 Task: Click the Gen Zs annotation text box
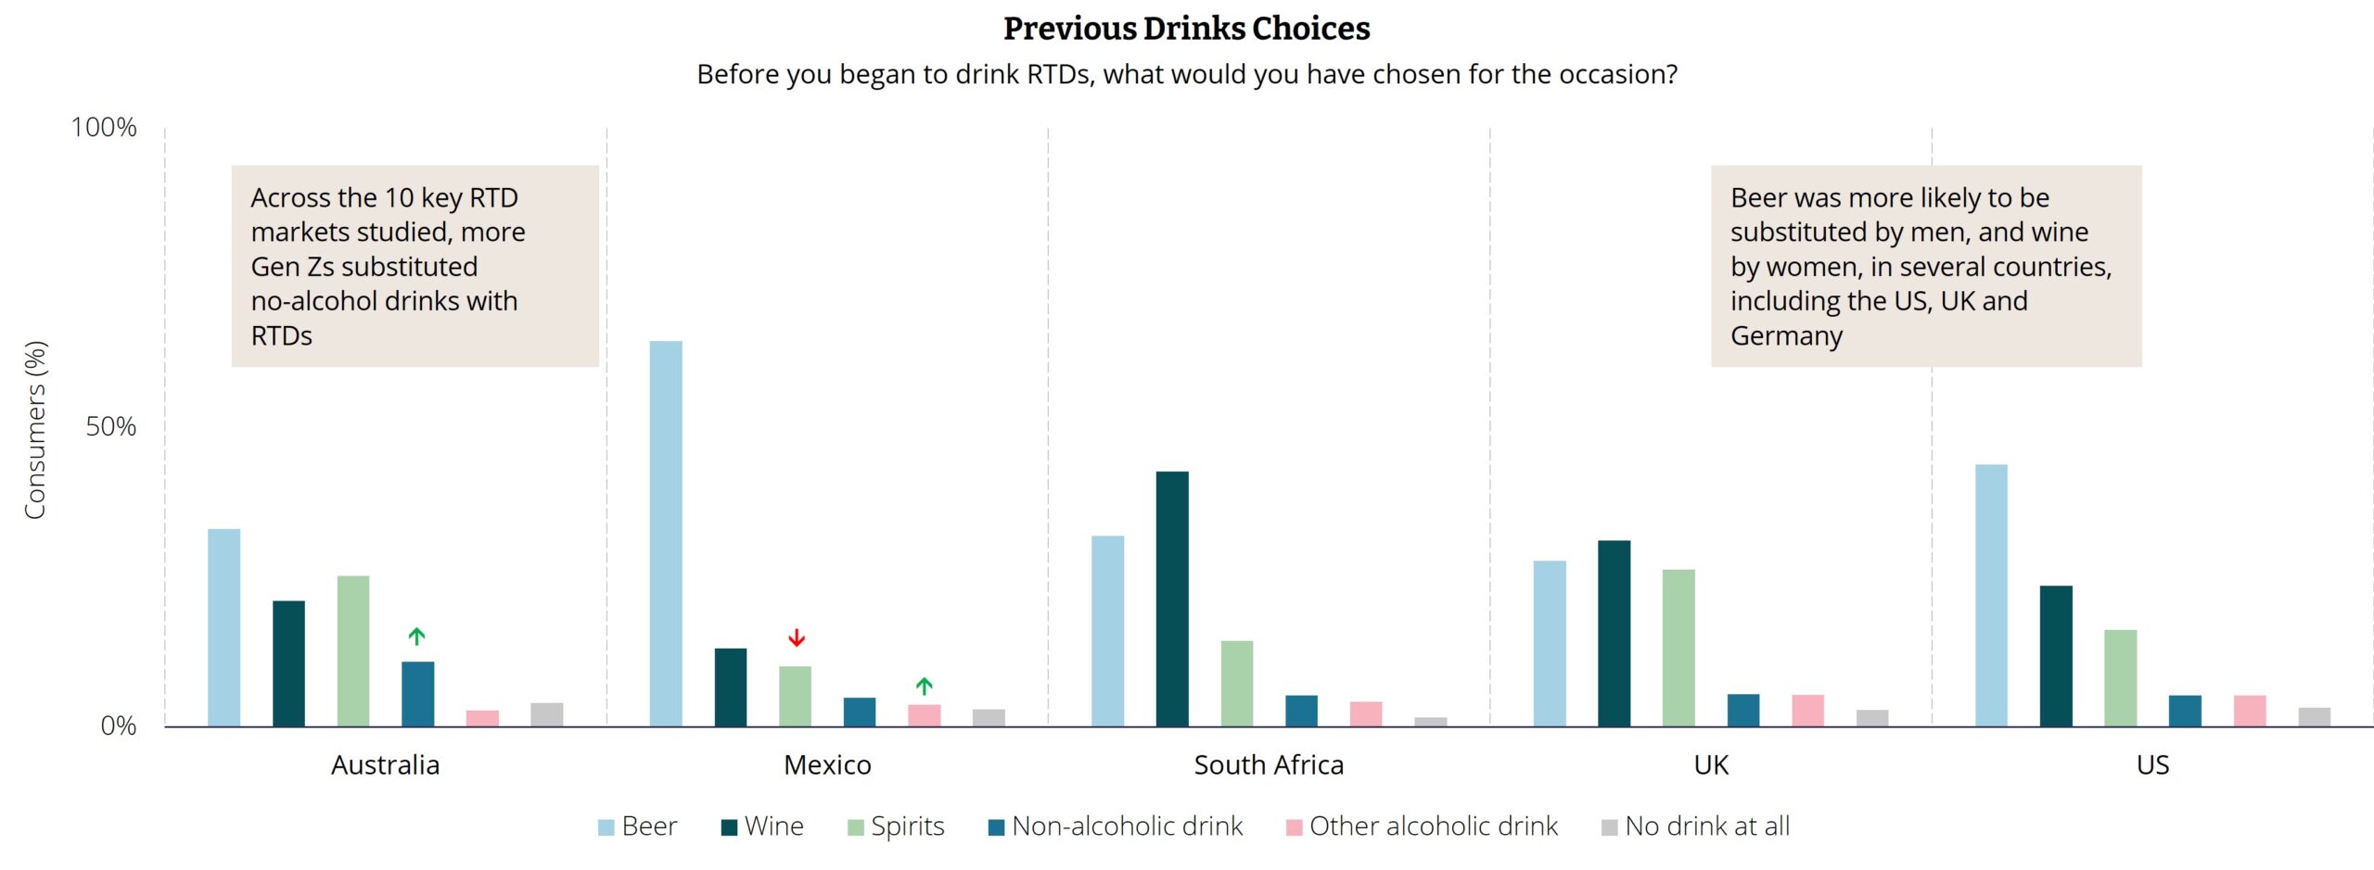point(415,266)
